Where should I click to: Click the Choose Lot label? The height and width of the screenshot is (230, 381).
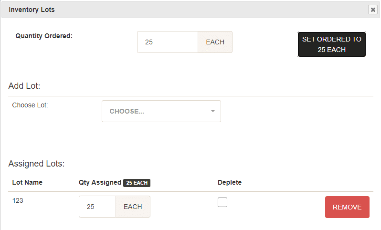30,105
